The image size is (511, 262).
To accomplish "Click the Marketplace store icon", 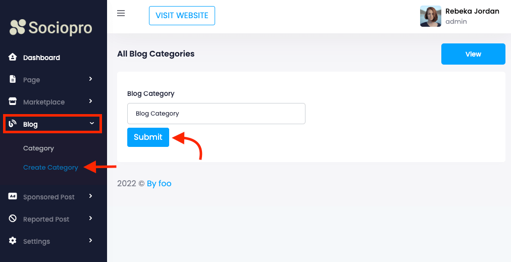I will pos(13,102).
